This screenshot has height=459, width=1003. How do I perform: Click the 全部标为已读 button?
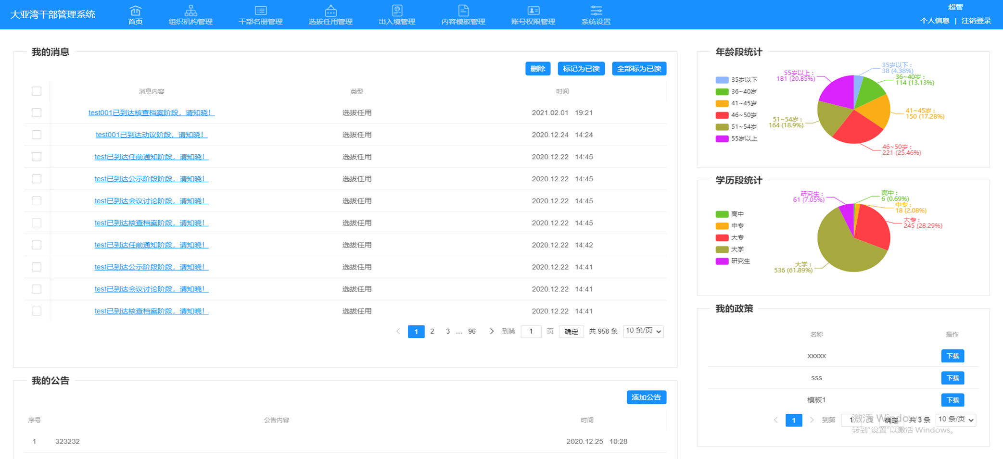coord(639,69)
